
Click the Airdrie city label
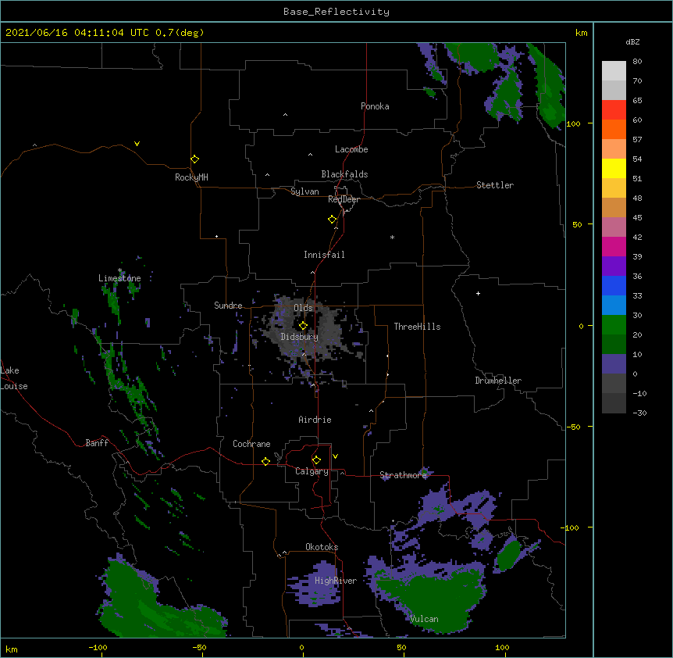315,420
